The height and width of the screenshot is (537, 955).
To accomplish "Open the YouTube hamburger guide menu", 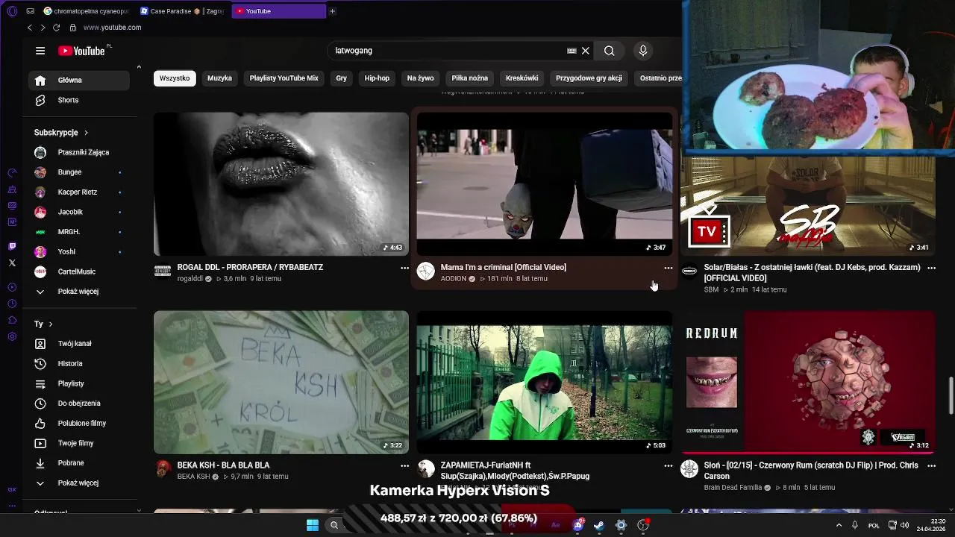I will pyautogui.click(x=40, y=51).
